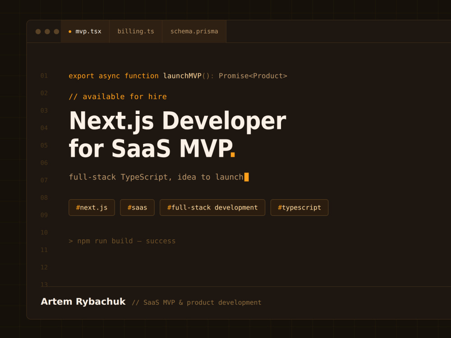Click the first window control dot
The image size is (451, 338).
38,32
